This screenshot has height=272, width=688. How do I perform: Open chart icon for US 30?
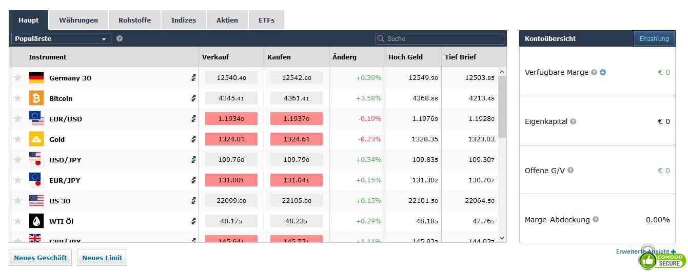coord(193,201)
